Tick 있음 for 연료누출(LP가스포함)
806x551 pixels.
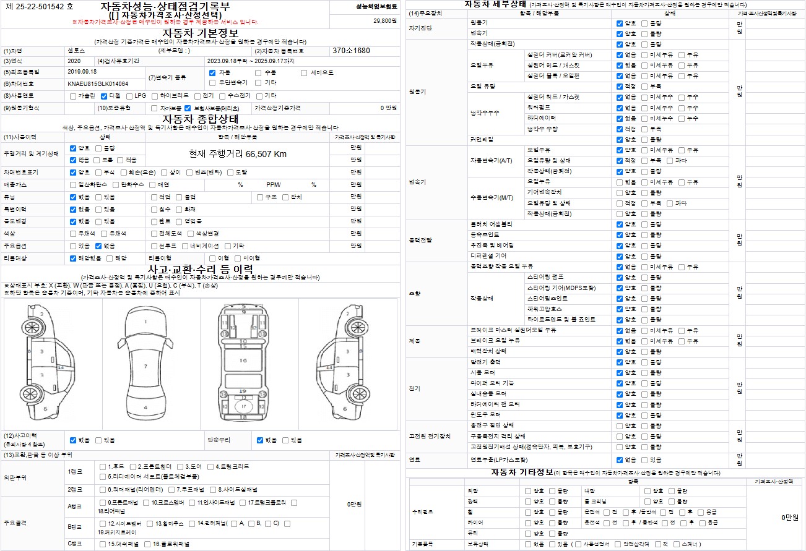(x=644, y=460)
